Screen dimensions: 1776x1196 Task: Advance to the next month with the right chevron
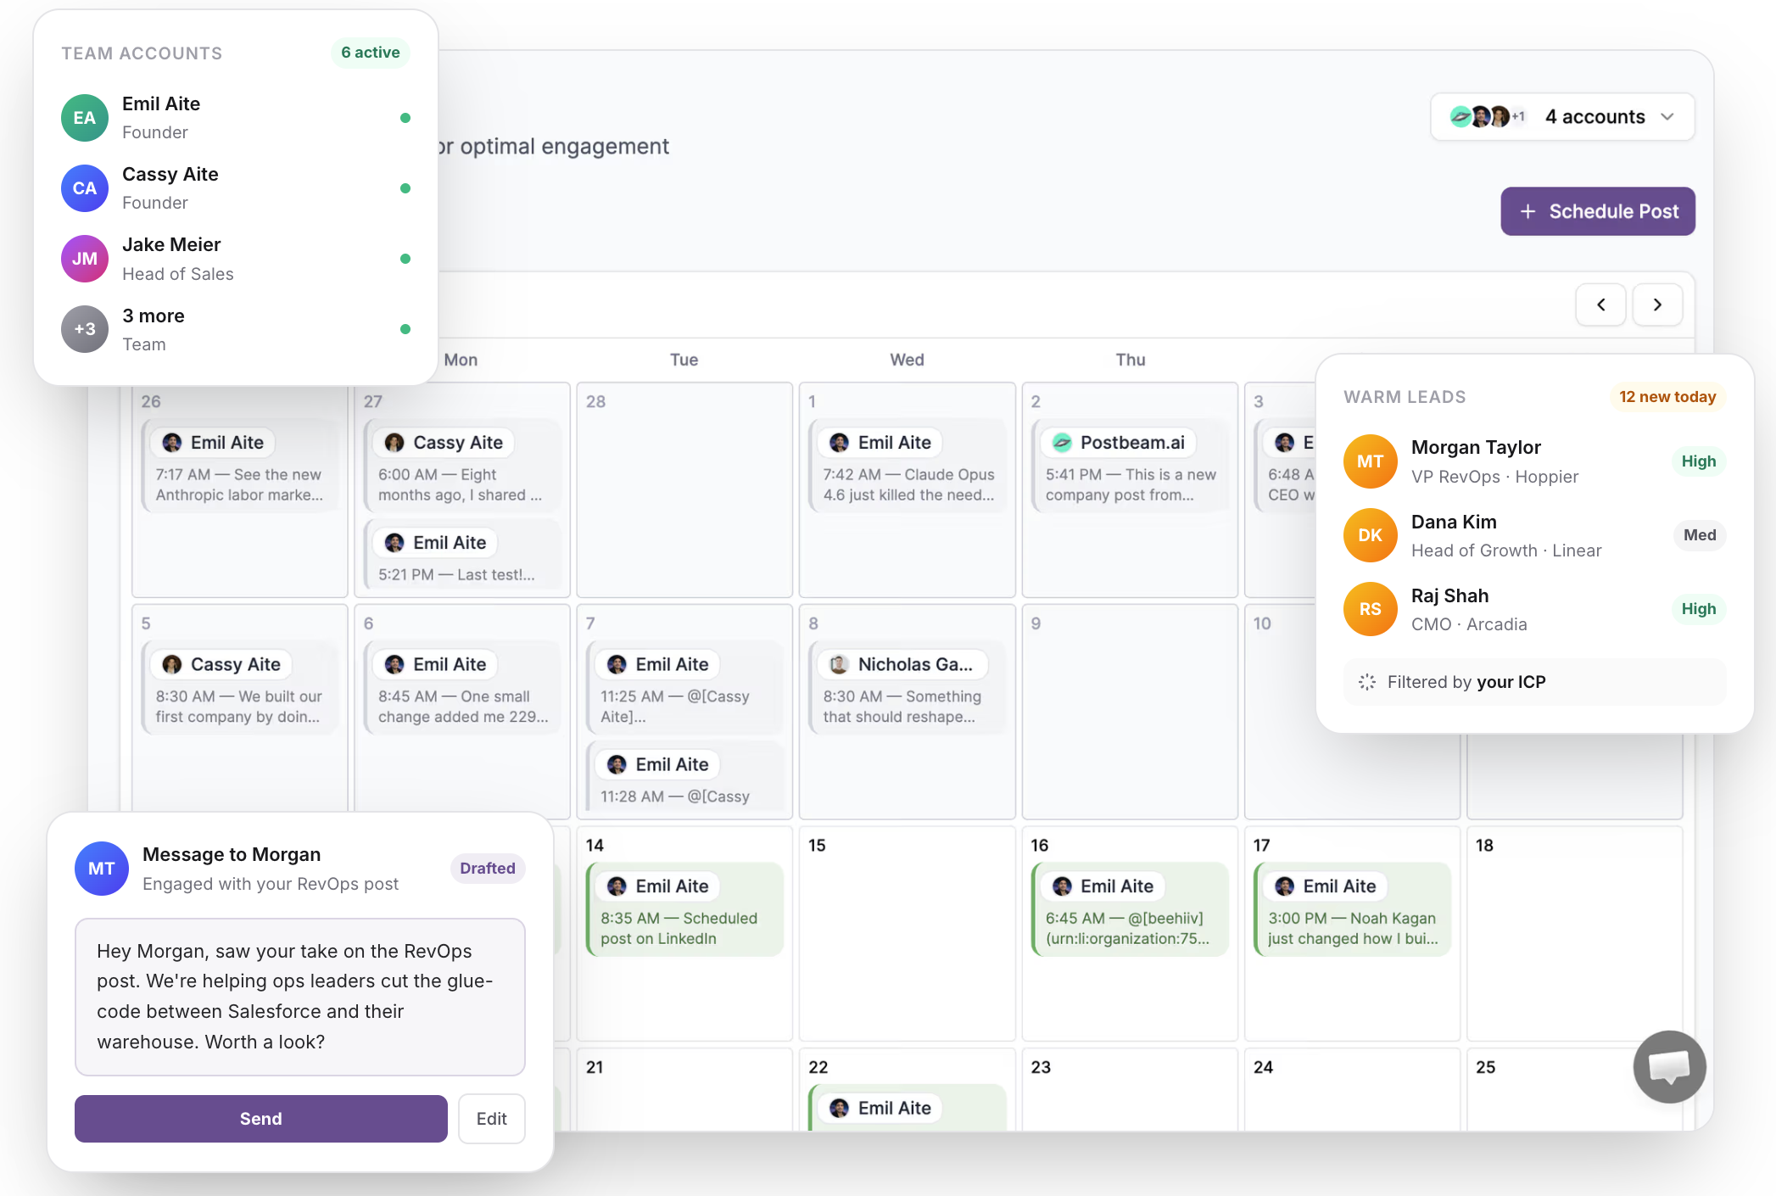click(1657, 305)
